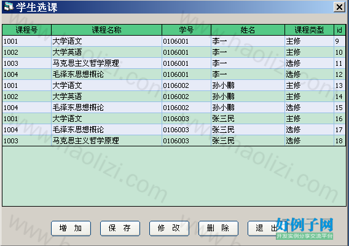Select the id cell showing 18
Viewport: 349px width, 246px height.
340,141
